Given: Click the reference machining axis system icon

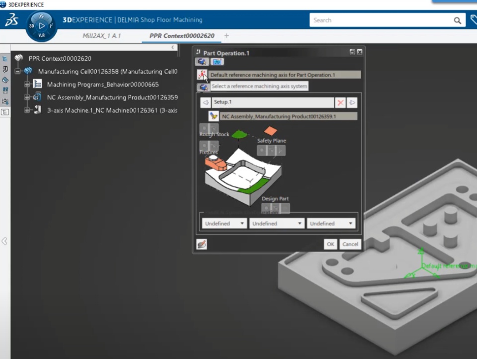Looking at the screenshot, I should (202, 75).
